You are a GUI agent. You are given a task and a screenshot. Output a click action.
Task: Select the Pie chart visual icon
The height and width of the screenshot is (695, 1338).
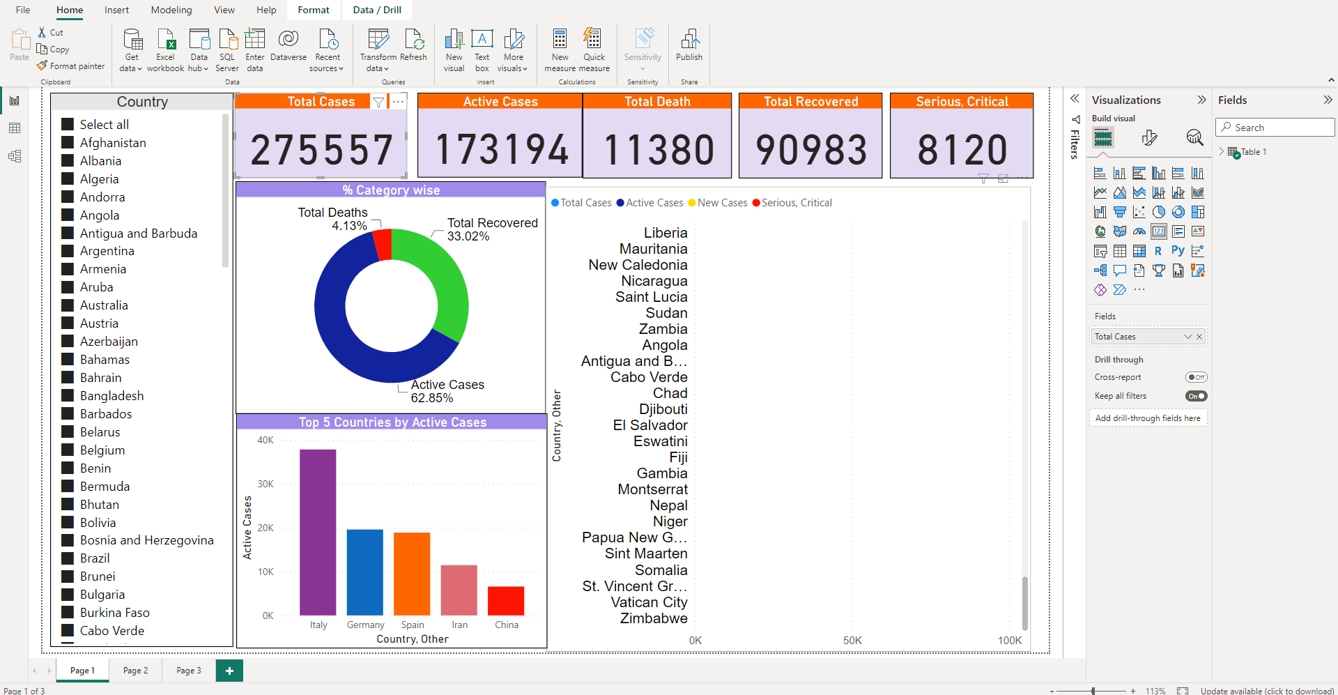1159,212
